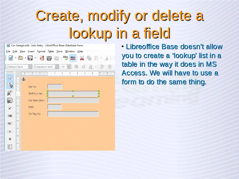The width and height of the screenshot is (239, 179).
Task: Export directly as PDF icon
Action: click(x=42, y=58)
